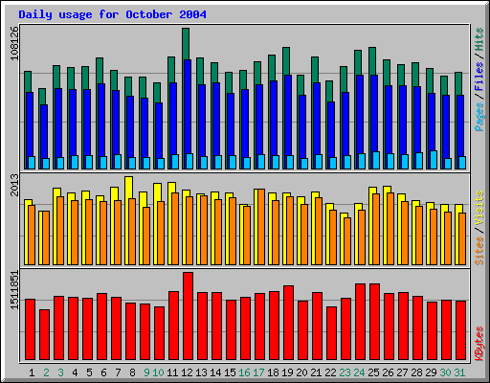The width and height of the screenshot is (490, 383).
Task: Select day 14 on the x-axis
Action: (x=215, y=372)
